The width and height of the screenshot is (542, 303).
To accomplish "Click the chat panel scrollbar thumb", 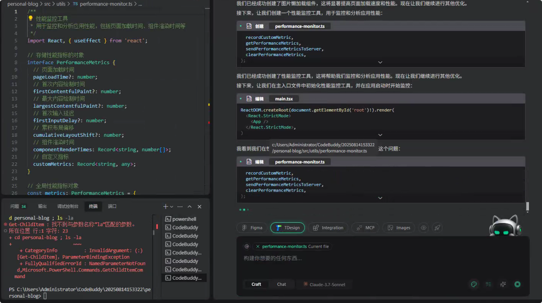I will (527, 207).
